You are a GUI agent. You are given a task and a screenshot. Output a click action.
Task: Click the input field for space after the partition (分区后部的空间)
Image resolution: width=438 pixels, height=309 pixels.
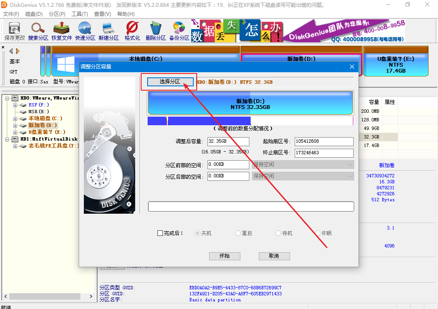coord(228,176)
